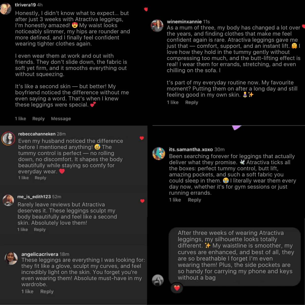Reply to its.samantha.xoxo's comment

(x=194, y=200)
